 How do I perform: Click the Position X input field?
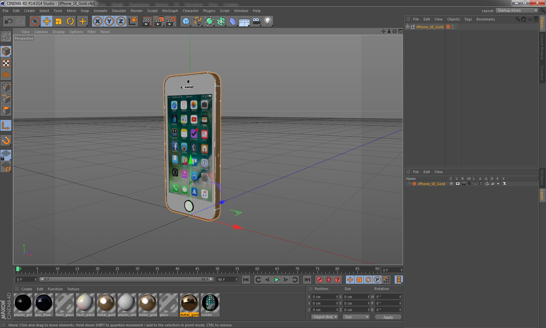click(325, 297)
